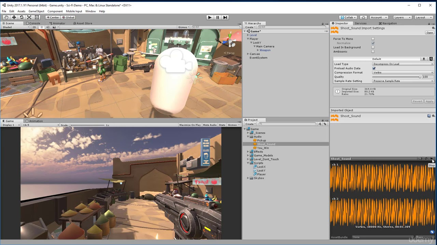Viewport: 437px width, 245px height.
Task: Switch to the Animator tab
Action: (x=57, y=23)
